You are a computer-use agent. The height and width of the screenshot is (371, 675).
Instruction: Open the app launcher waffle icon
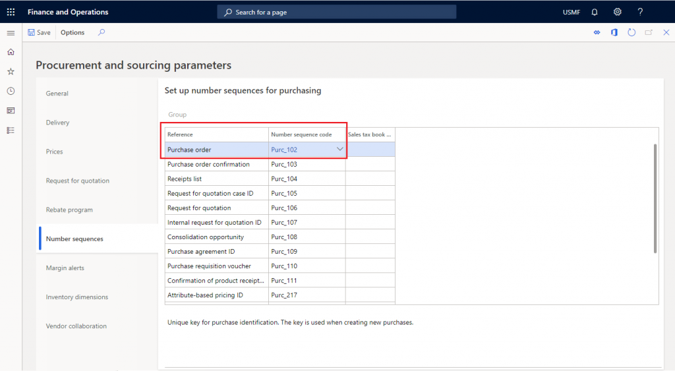11,12
